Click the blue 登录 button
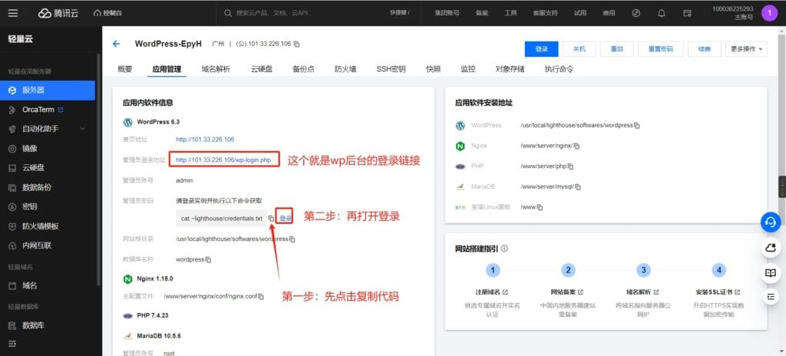Screen dimensions: 786x356 (541, 49)
